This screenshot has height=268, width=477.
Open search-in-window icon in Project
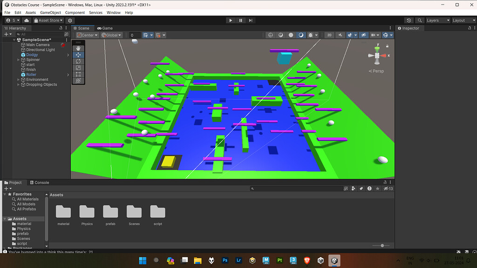click(x=346, y=188)
